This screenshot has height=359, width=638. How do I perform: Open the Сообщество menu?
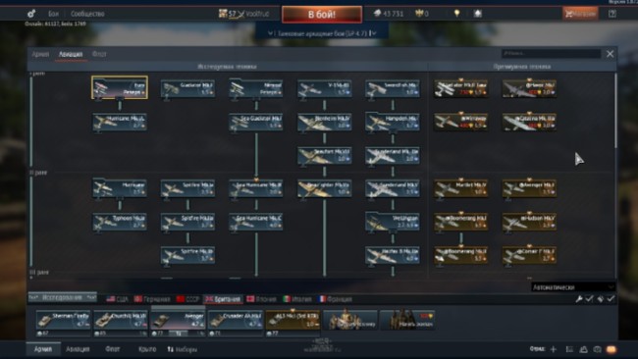pos(87,14)
